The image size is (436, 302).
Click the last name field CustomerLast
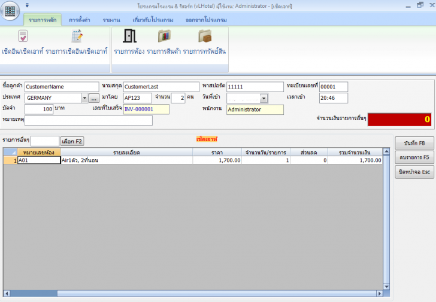[x=161, y=87]
